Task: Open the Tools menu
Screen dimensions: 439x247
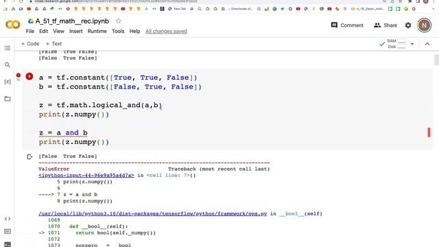Action: [x=118, y=31]
